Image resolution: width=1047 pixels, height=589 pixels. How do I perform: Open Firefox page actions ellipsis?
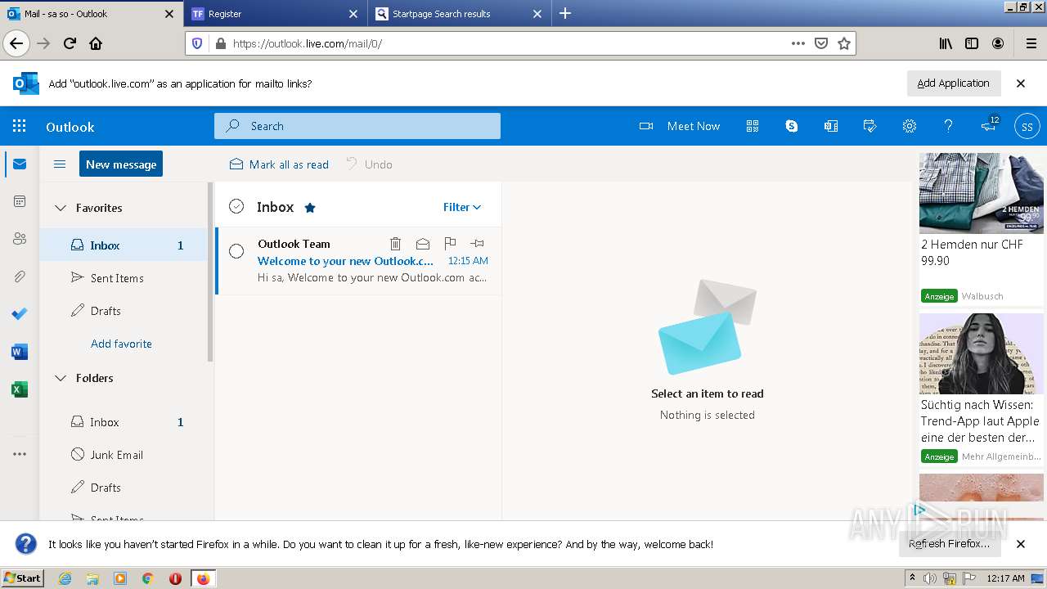tap(798, 43)
